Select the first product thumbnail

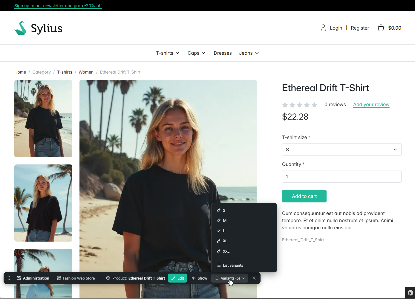click(x=43, y=118)
